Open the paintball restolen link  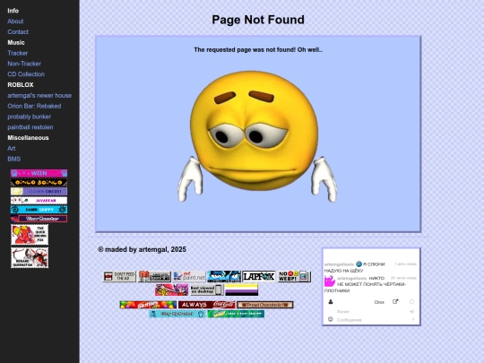tap(30, 127)
